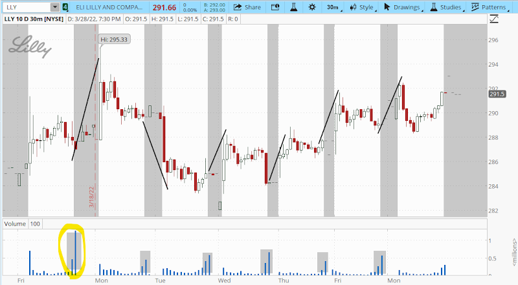This screenshot has height=285, width=518.
Task: Click the line-chart icon beside the price axis
Action: coord(494,19)
